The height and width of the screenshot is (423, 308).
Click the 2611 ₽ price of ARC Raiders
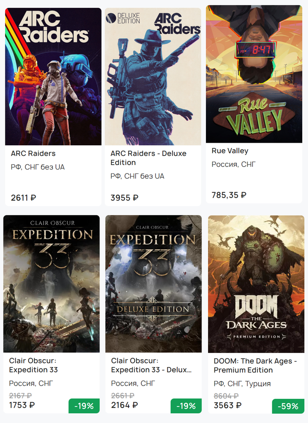coord(23,198)
